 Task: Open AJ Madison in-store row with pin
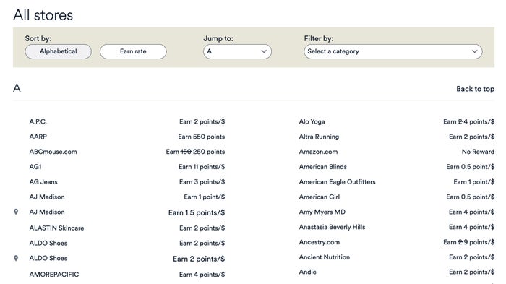47,212
